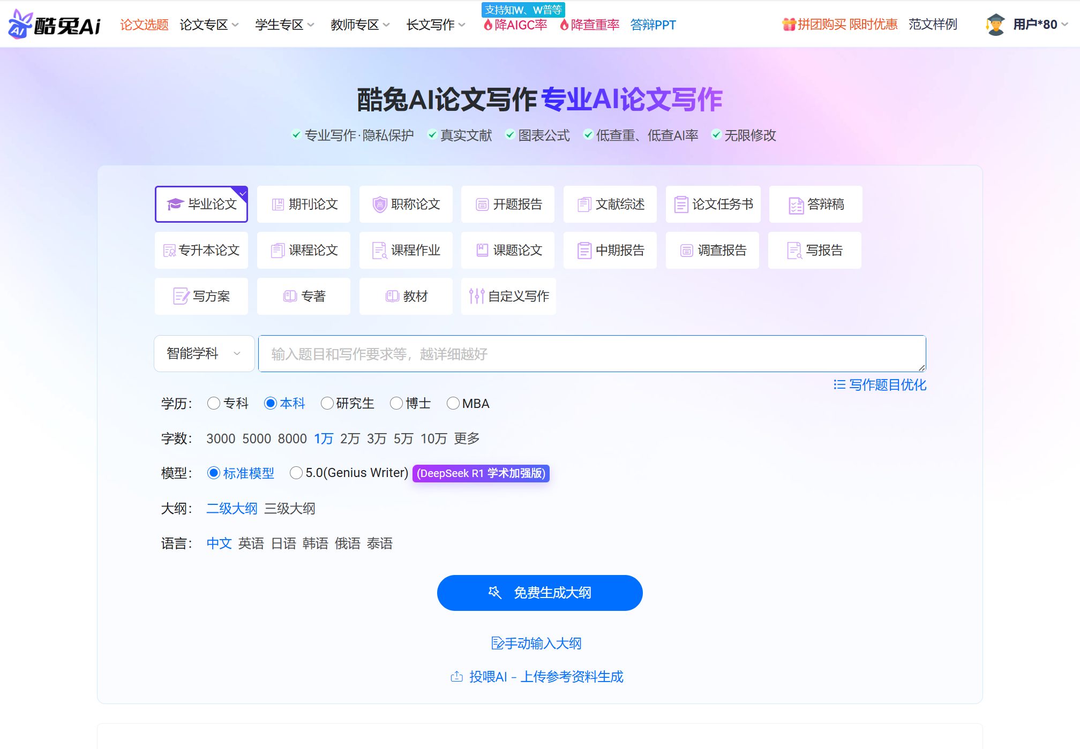This screenshot has width=1080, height=749.
Task: Click the 职称论文 shield icon
Action: (379, 204)
